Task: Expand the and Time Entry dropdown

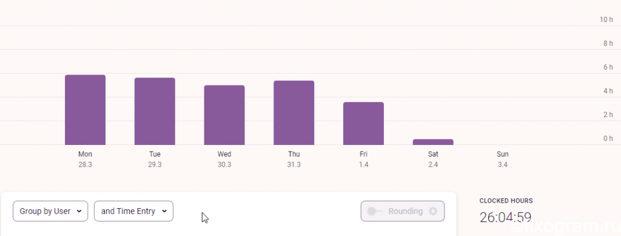Action: (x=133, y=211)
